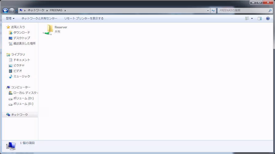This screenshot has width=275, height=154.
Task: Click the greyed Forward arrow button
Action: [x=12, y=10]
